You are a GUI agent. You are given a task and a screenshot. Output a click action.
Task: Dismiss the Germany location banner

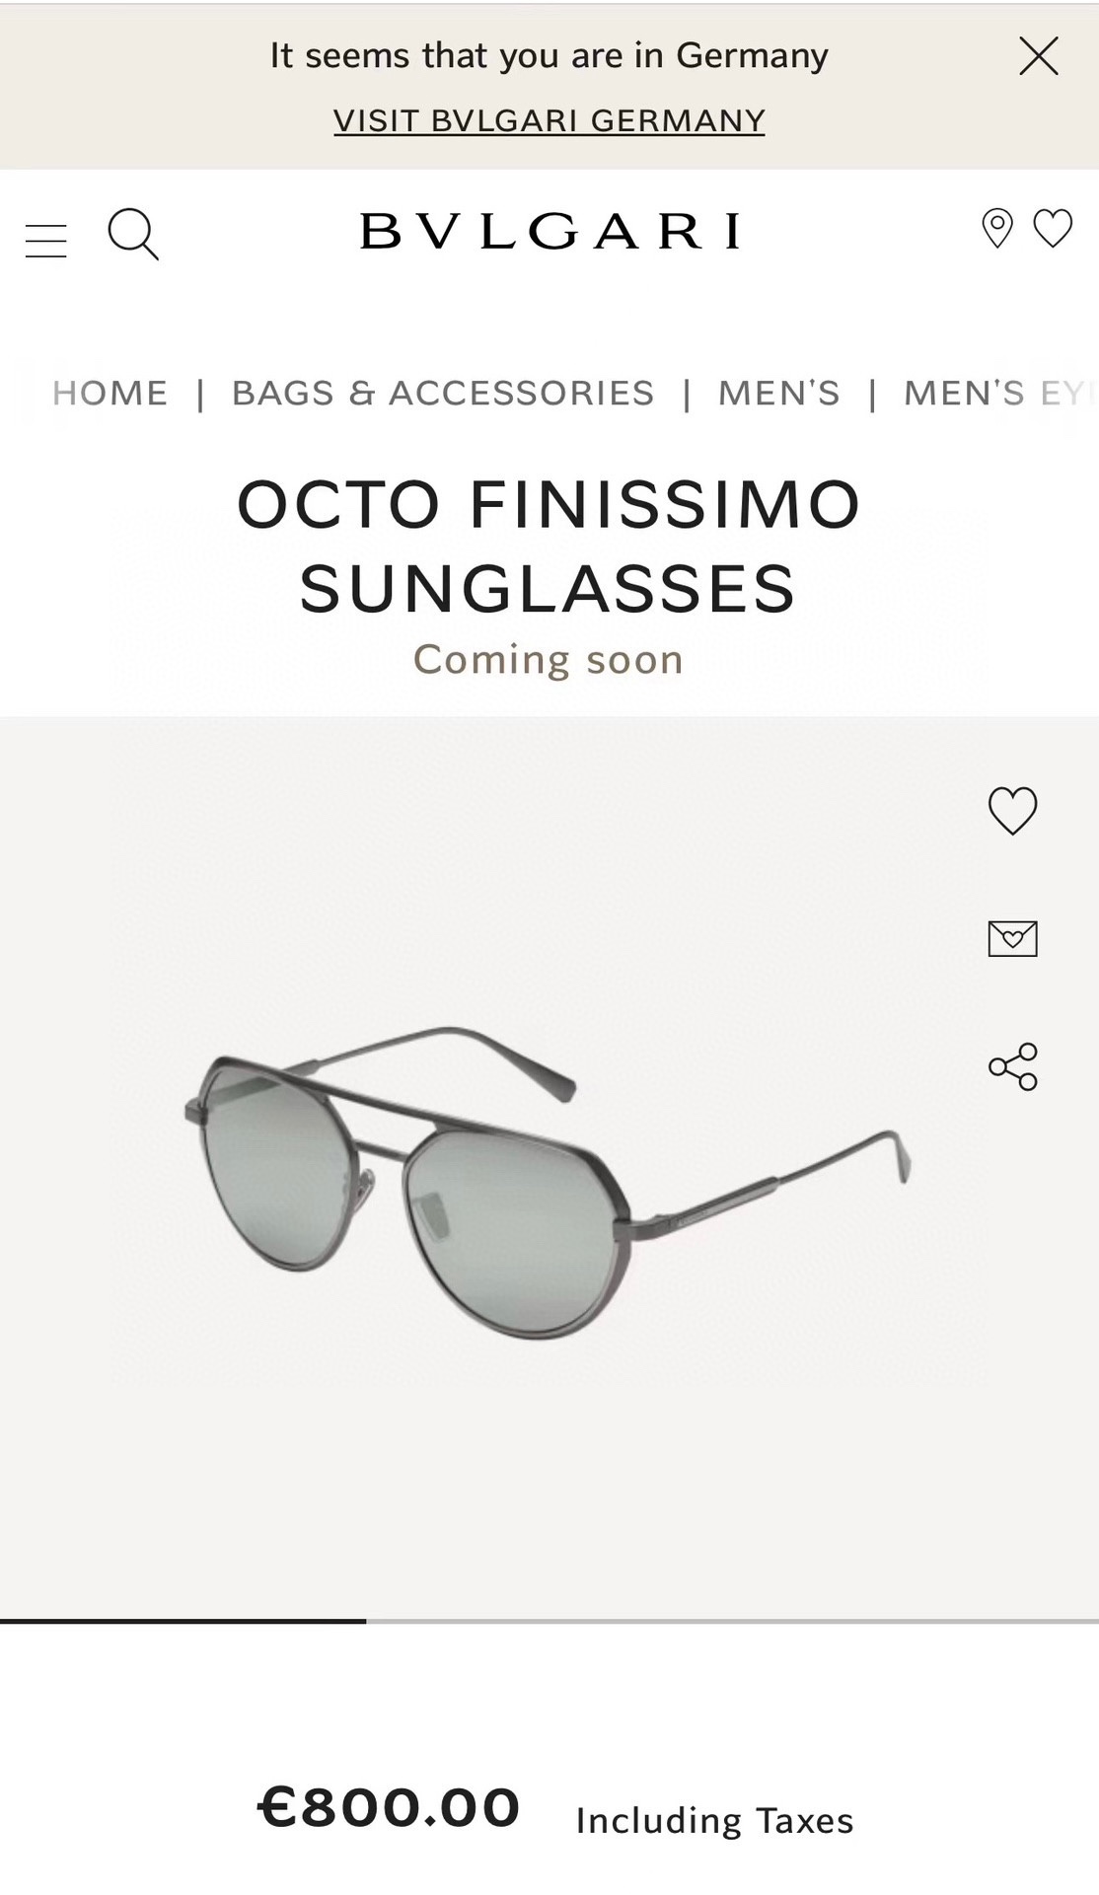(1039, 56)
